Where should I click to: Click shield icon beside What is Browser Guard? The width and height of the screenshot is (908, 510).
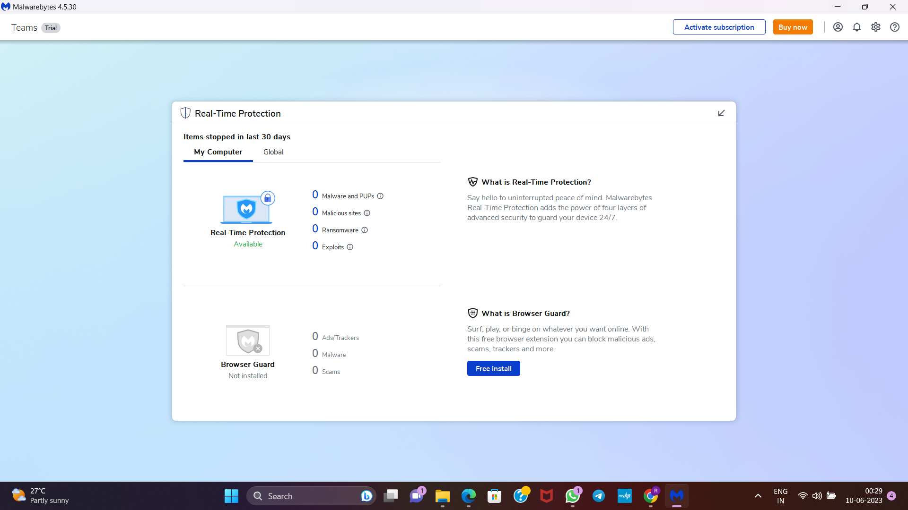pyautogui.click(x=472, y=313)
